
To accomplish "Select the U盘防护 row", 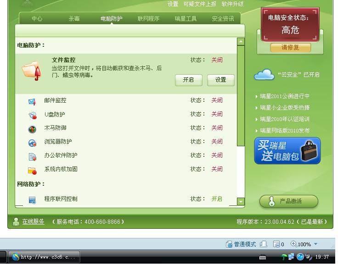I will pos(126,114).
